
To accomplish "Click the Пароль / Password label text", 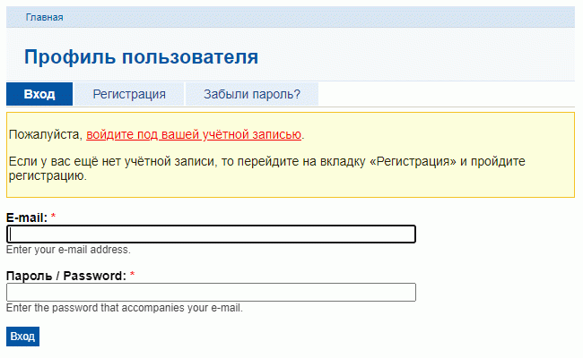I will click(x=66, y=276).
